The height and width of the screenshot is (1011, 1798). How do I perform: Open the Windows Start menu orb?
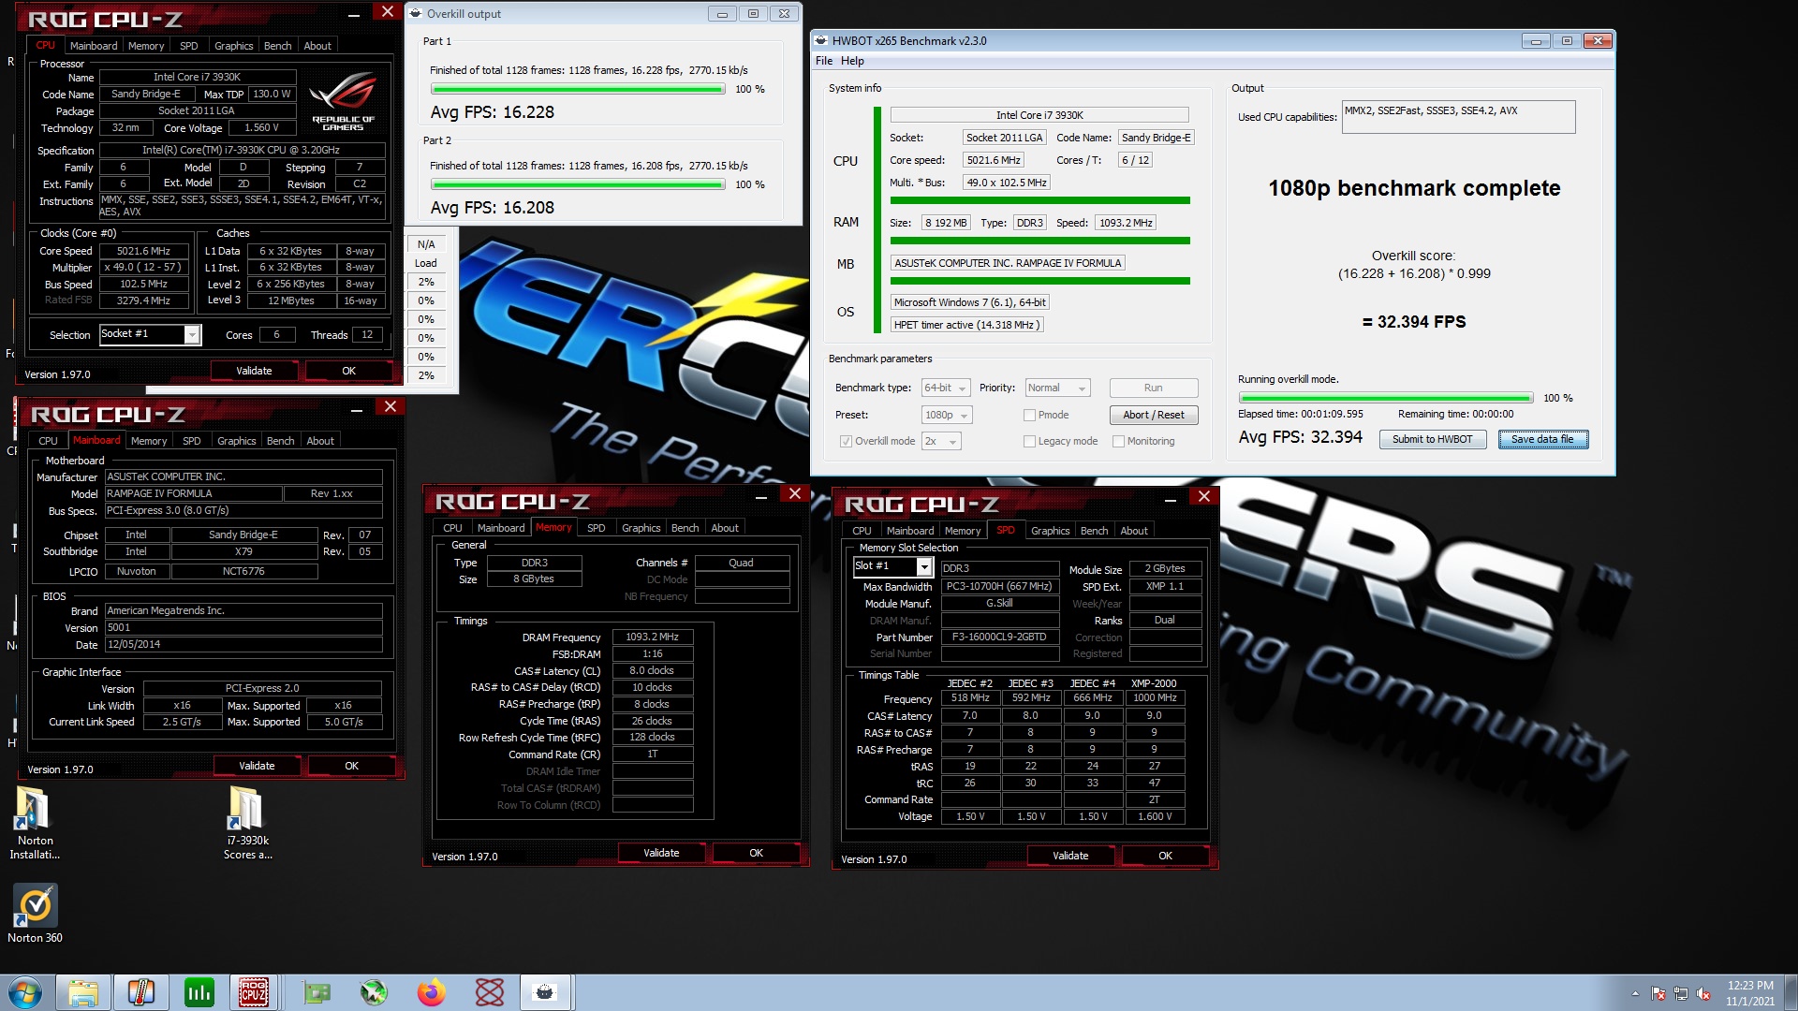click(x=25, y=992)
